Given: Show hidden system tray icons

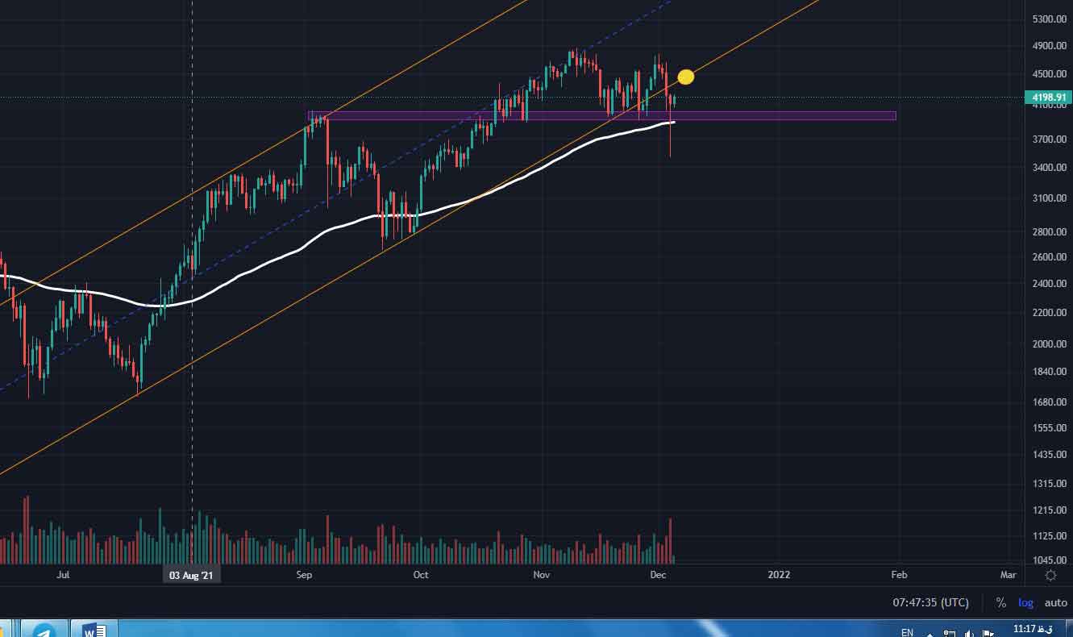Looking at the screenshot, I should point(930,633).
